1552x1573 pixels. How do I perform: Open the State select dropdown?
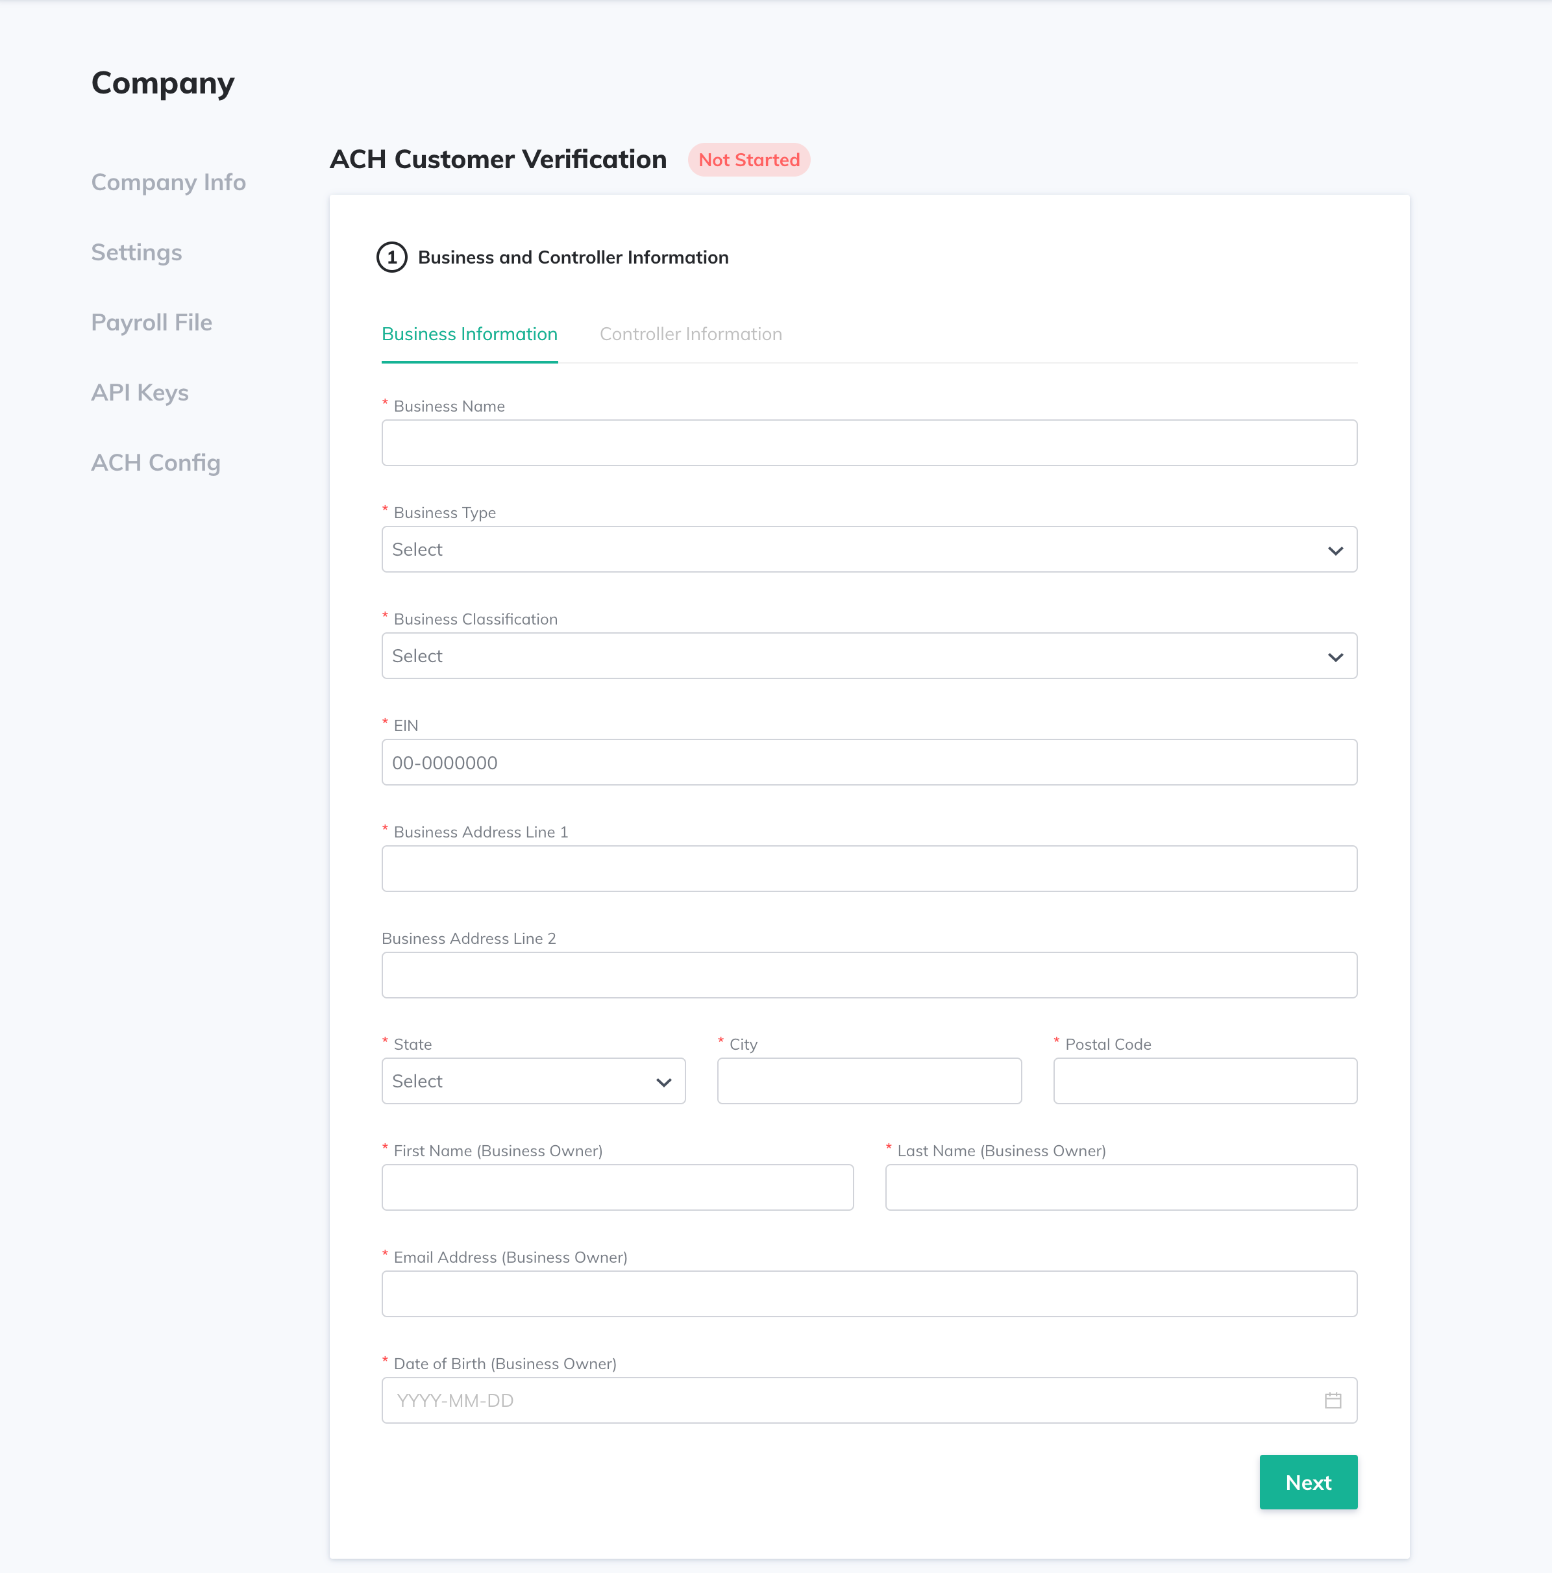coord(534,1081)
